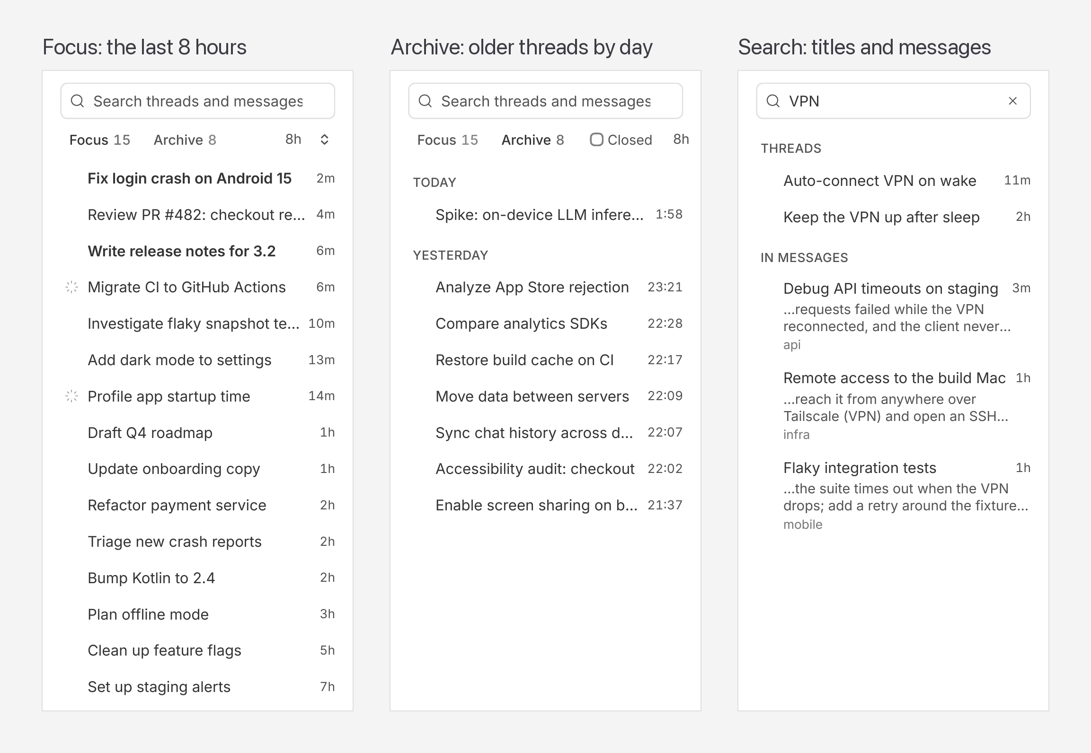
Task: Open Move data between servers thread
Action: coord(546,396)
